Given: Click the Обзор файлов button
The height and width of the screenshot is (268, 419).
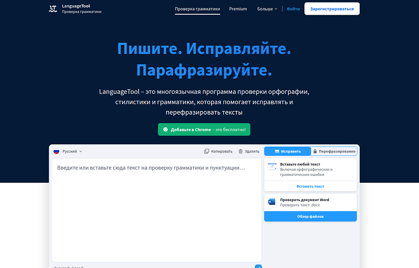Looking at the screenshot, I should pyautogui.click(x=311, y=216).
